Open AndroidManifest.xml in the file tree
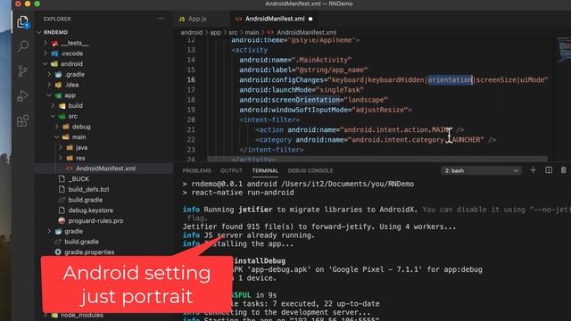The width and height of the screenshot is (571, 321). (x=105, y=169)
